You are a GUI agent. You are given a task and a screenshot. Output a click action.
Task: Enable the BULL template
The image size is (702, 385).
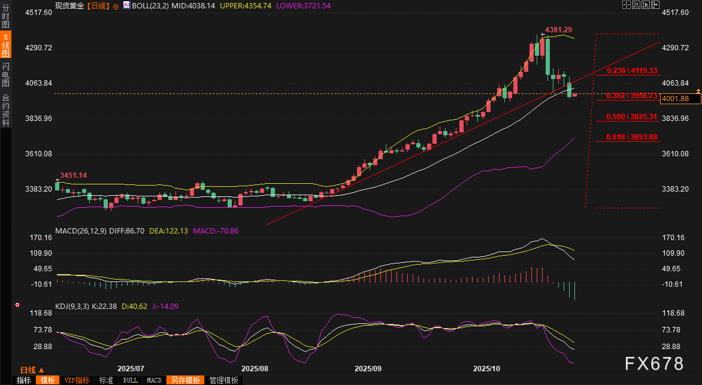[130, 380]
